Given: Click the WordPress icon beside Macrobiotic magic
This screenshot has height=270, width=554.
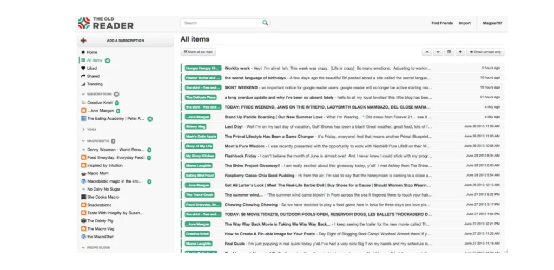Looking at the screenshot, I should click(84, 181).
